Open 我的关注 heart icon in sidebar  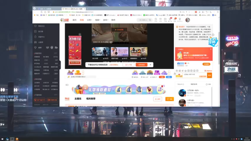click(35, 26)
